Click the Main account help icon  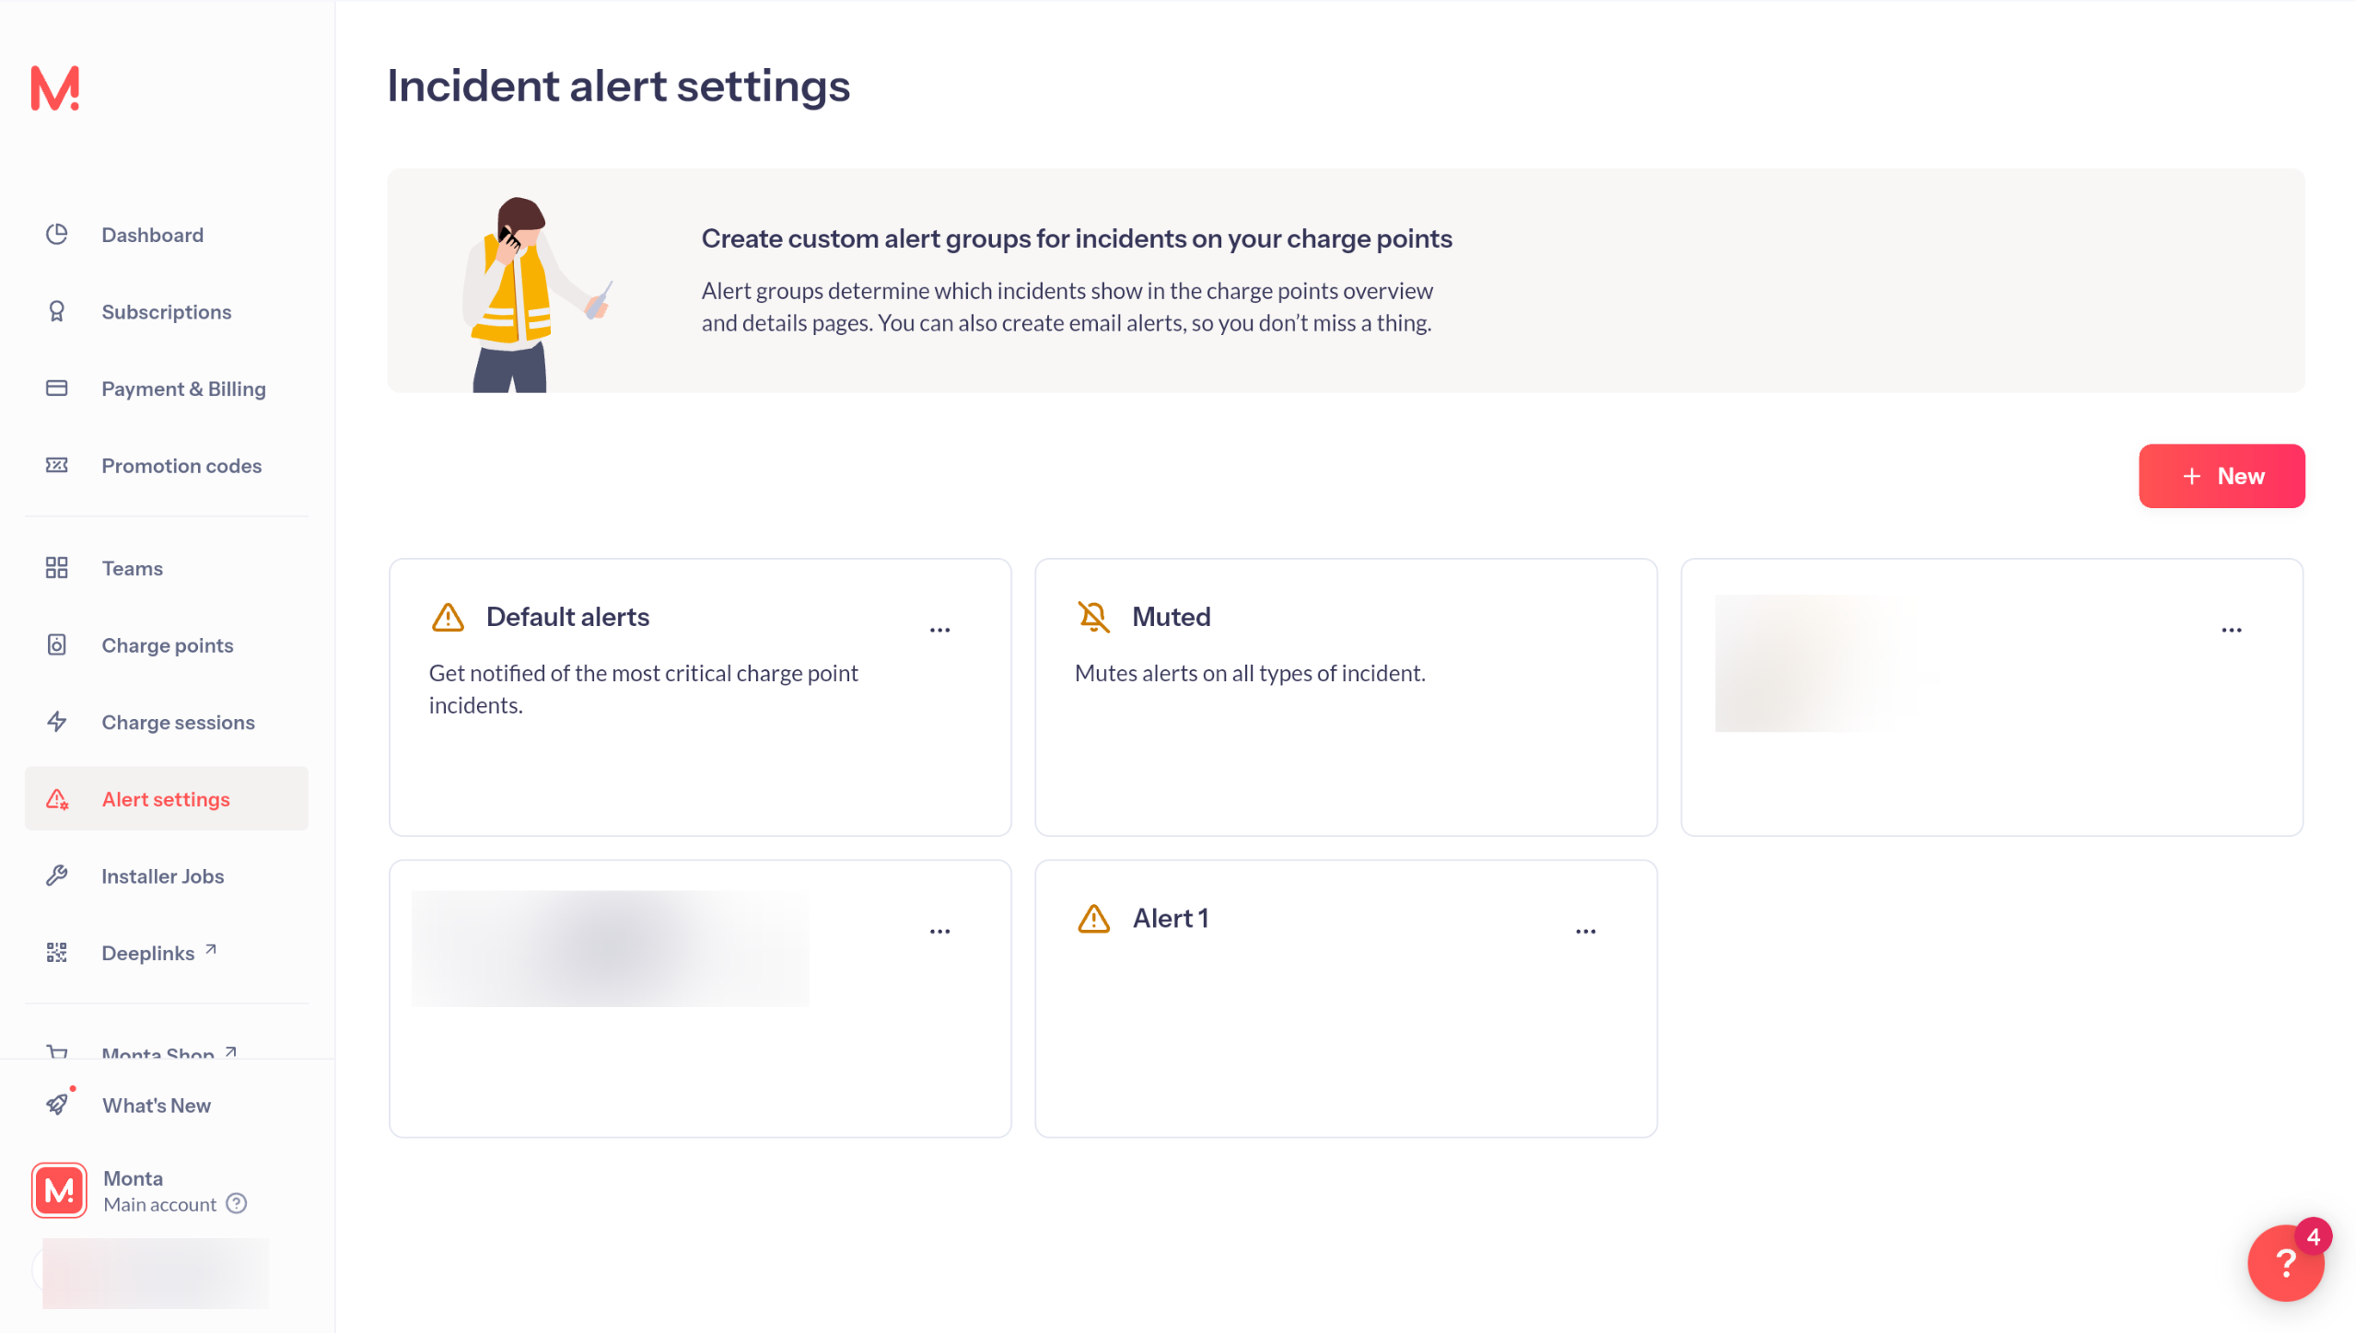pyautogui.click(x=237, y=1204)
